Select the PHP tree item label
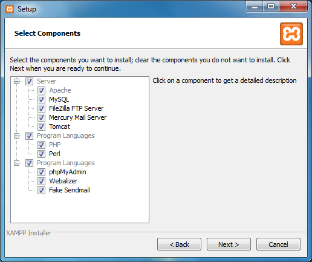 (55, 145)
